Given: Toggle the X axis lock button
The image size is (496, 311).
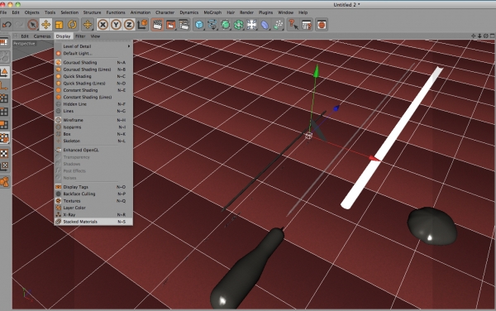Looking at the screenshot, I should tap(103, 24).
